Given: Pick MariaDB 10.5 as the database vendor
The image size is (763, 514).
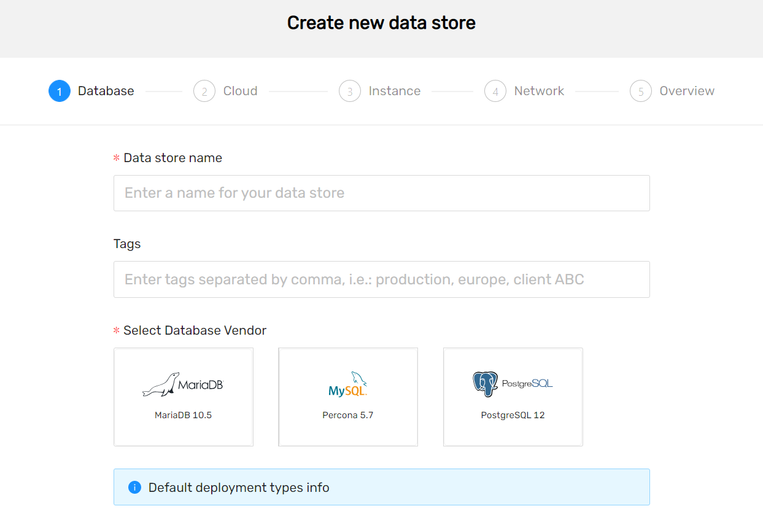Looking at the screenshot, I should click(184, 397).
